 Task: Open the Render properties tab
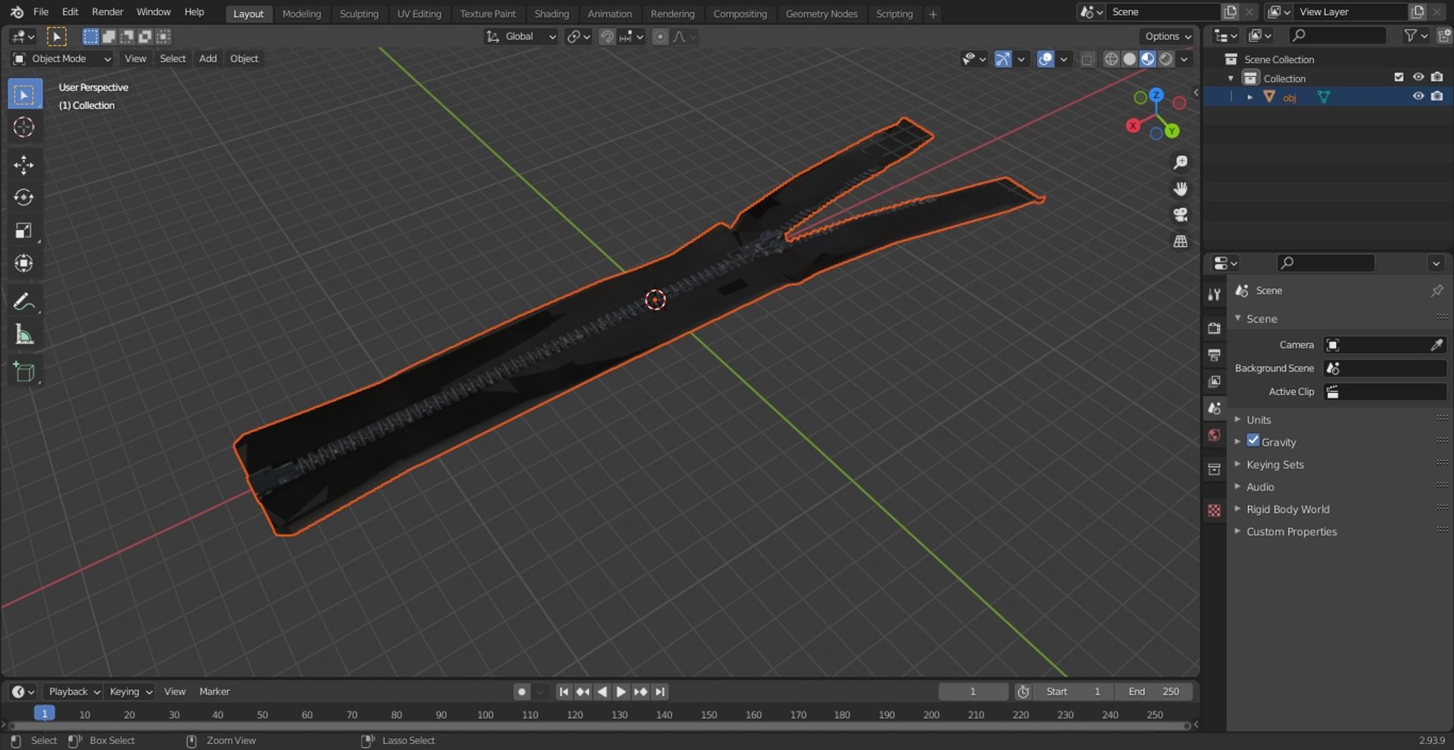point(1214,328)
